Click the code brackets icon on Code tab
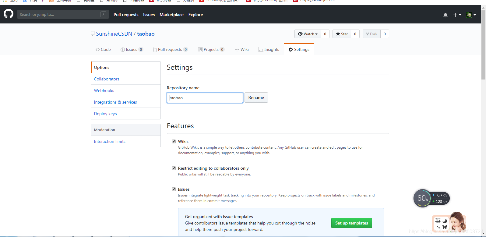This screenshot has width=486, height=237. point(98,50)
